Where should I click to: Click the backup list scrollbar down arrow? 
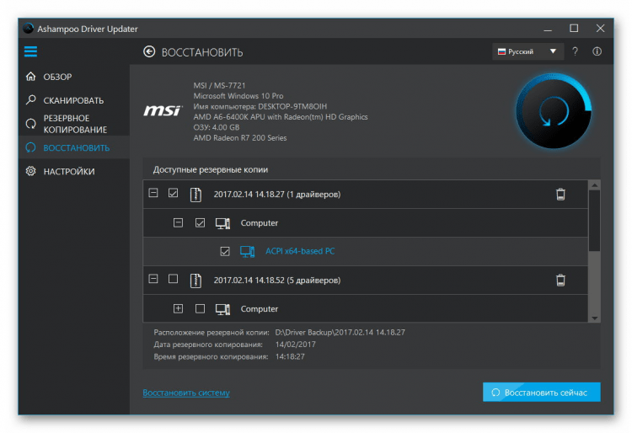pyautogui.click(x=594, y=317)
